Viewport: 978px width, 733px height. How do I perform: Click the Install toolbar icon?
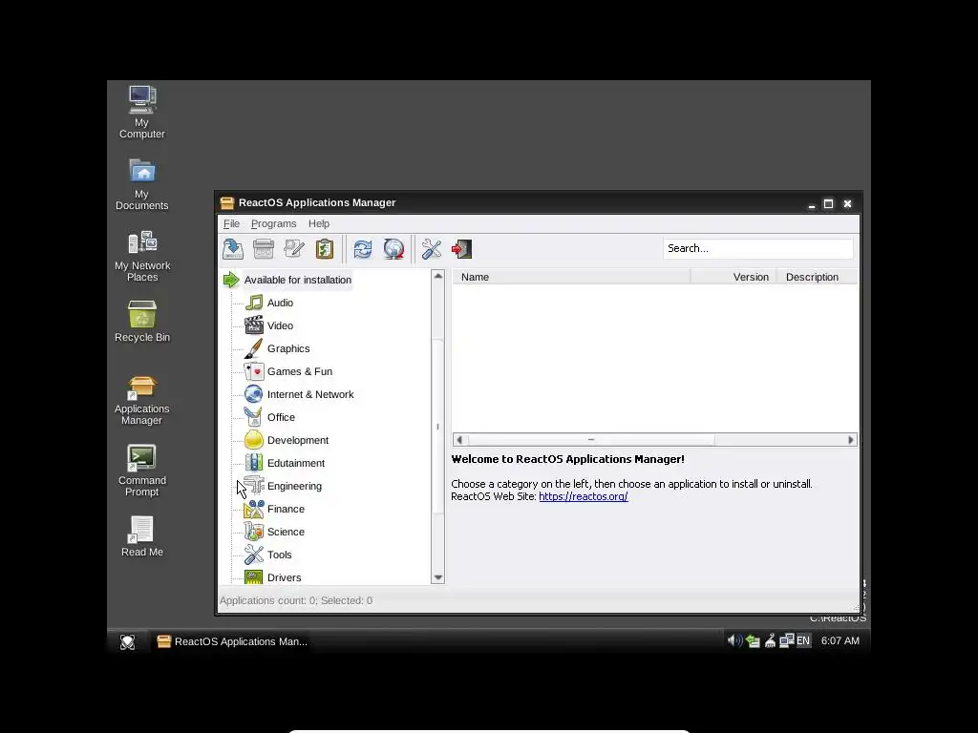pos(233,249)
